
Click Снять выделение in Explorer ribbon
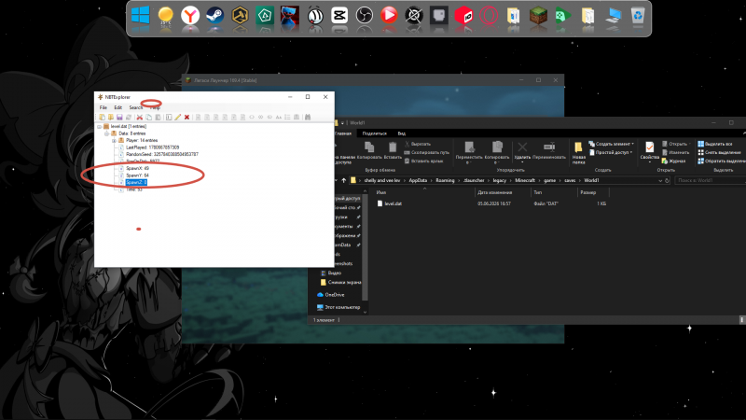click(719, 152)
